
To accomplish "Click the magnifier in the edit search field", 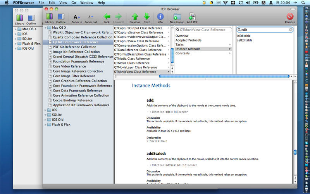I will tap(239, 30).
